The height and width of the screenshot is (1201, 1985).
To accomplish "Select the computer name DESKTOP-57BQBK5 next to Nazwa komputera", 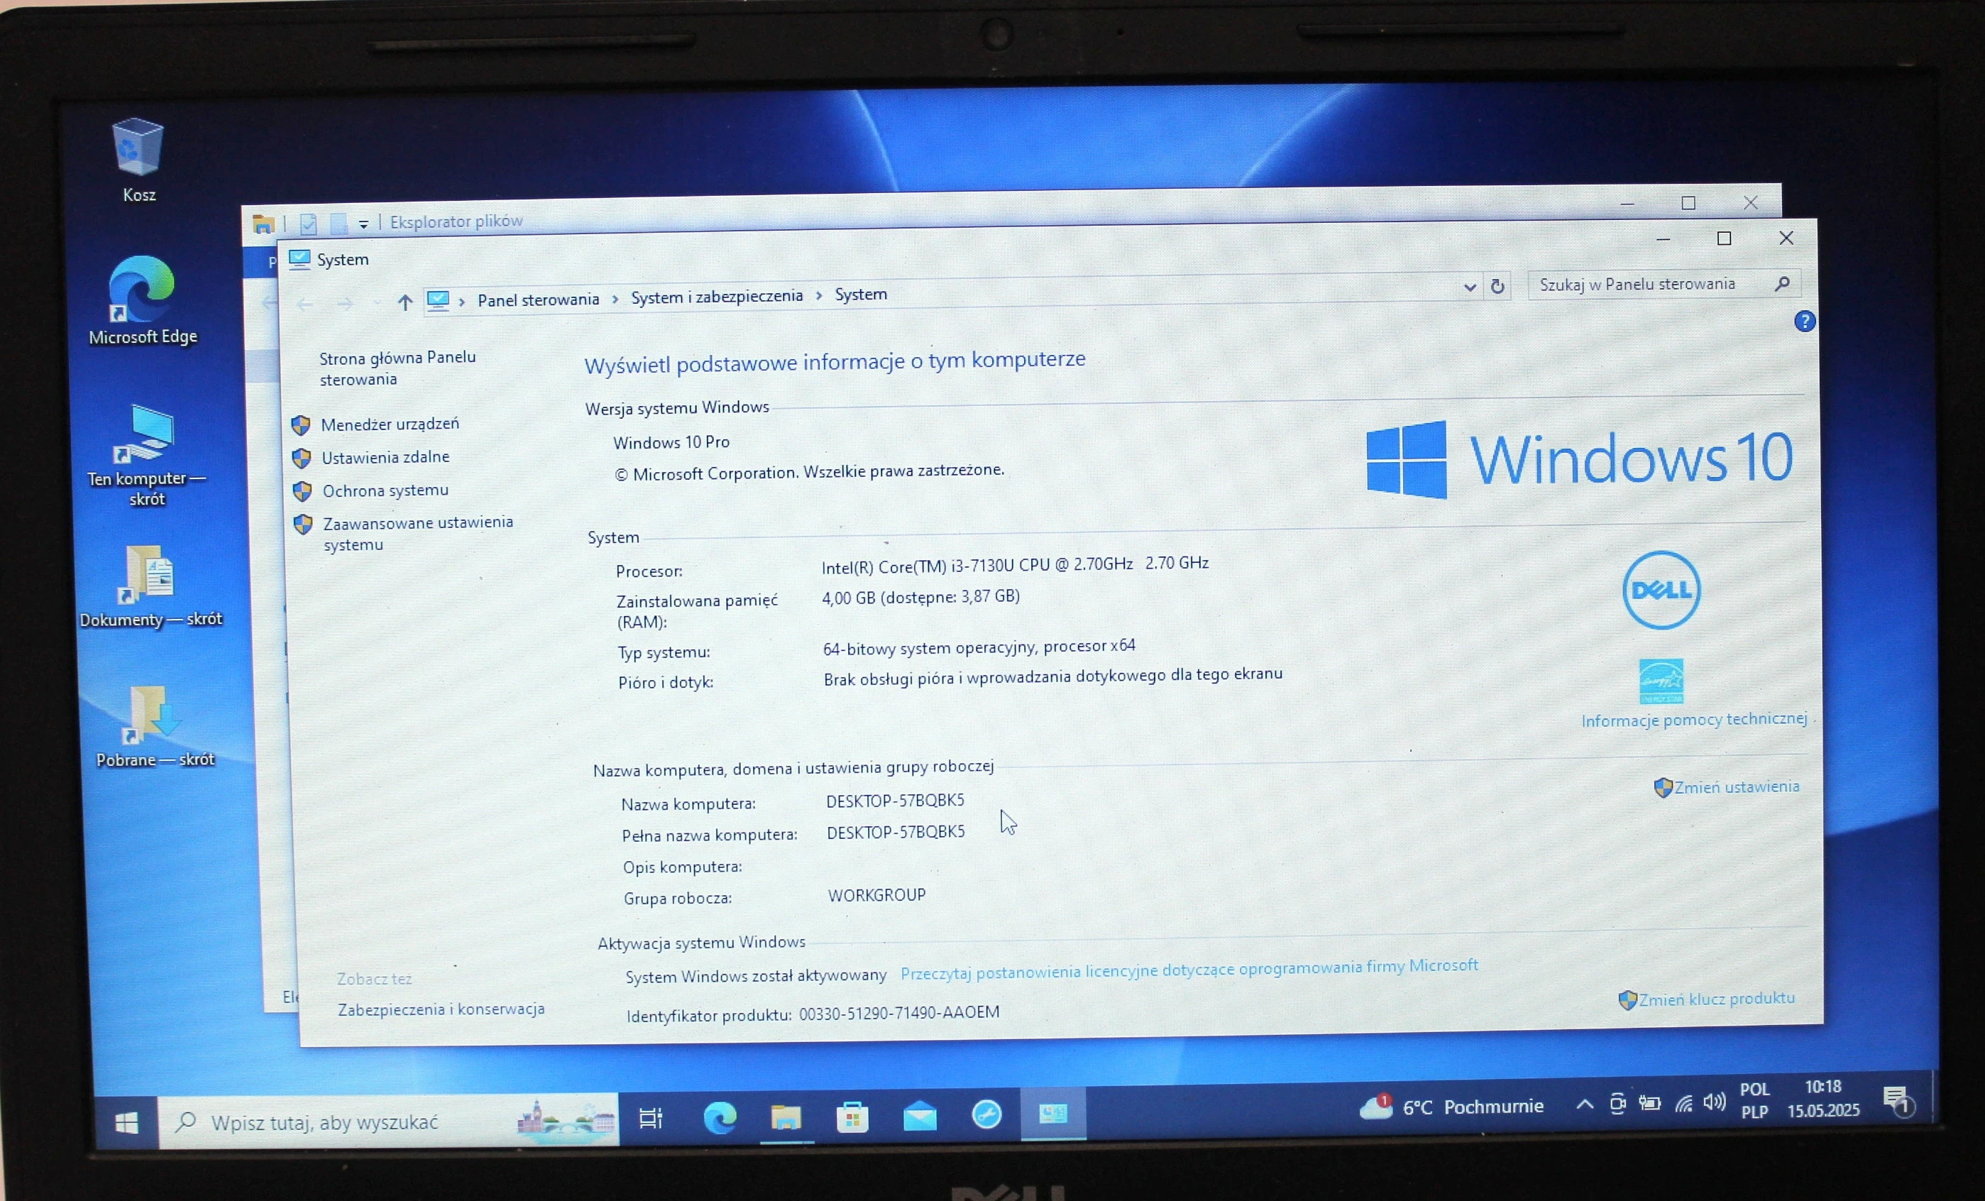I will (x=894, y=801).
